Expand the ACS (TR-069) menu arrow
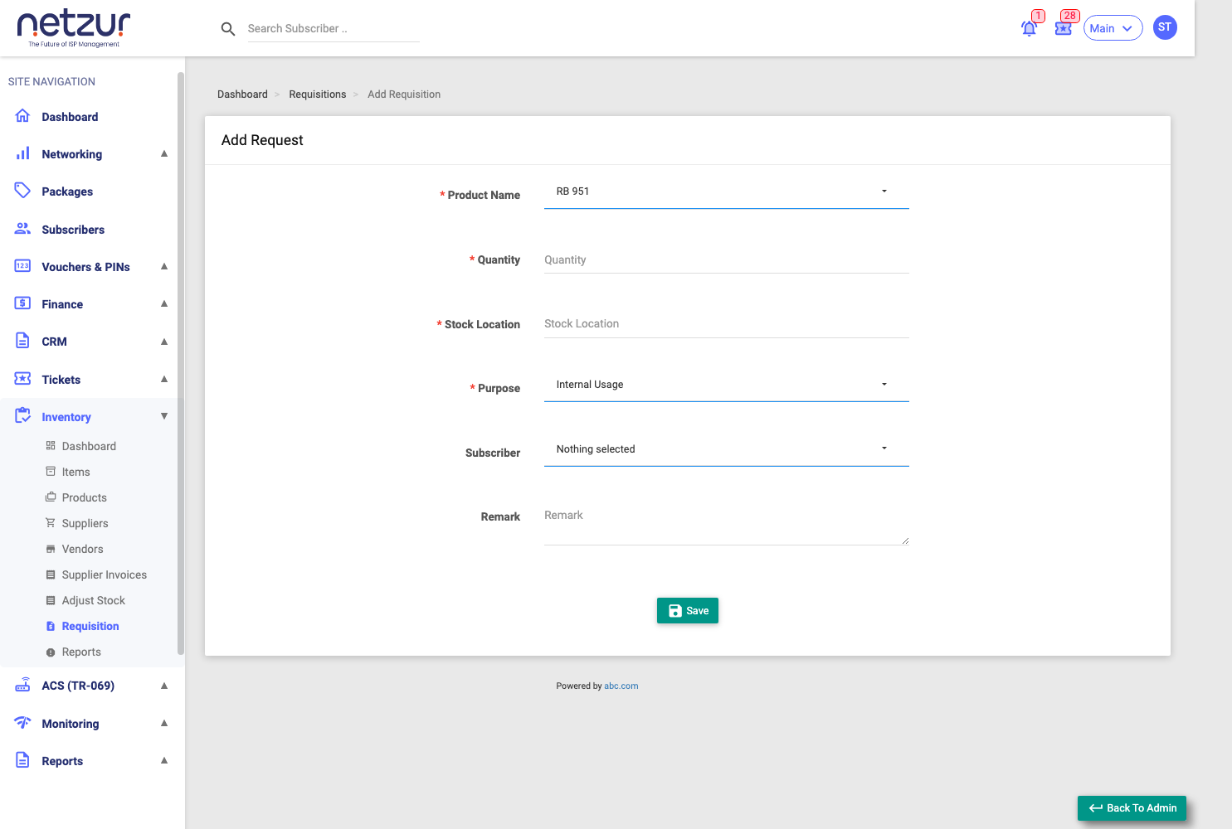1232x829 pixels. 164,686
